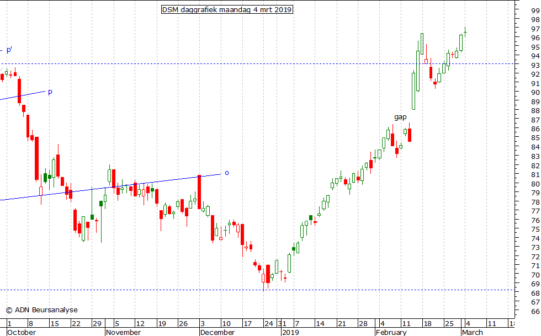Image resolution: width=541 pixels, height=336 pixels.
Task: Click the '10' date label in December
Action: [226, 323]
